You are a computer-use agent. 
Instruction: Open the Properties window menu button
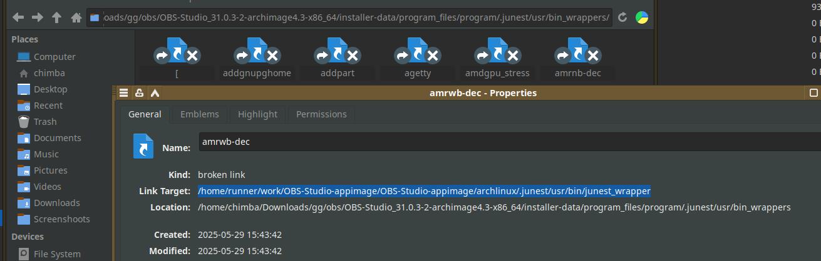click(124, 93)
